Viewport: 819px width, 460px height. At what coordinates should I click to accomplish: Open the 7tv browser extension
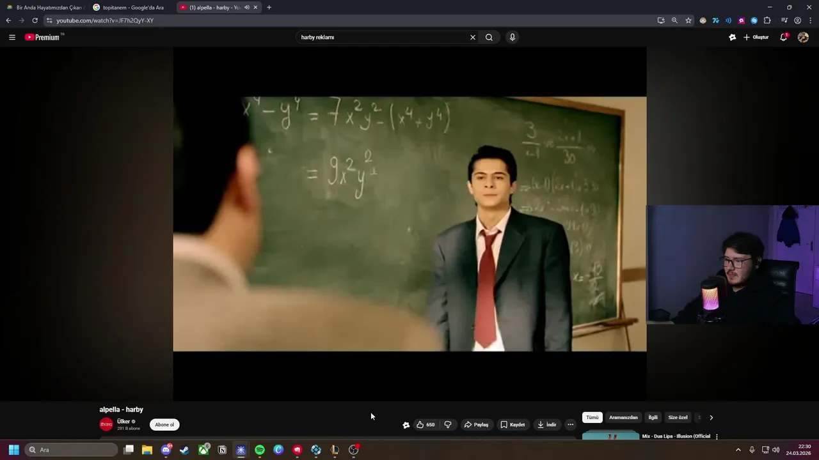pyautogui.click(x=715, y=20)
